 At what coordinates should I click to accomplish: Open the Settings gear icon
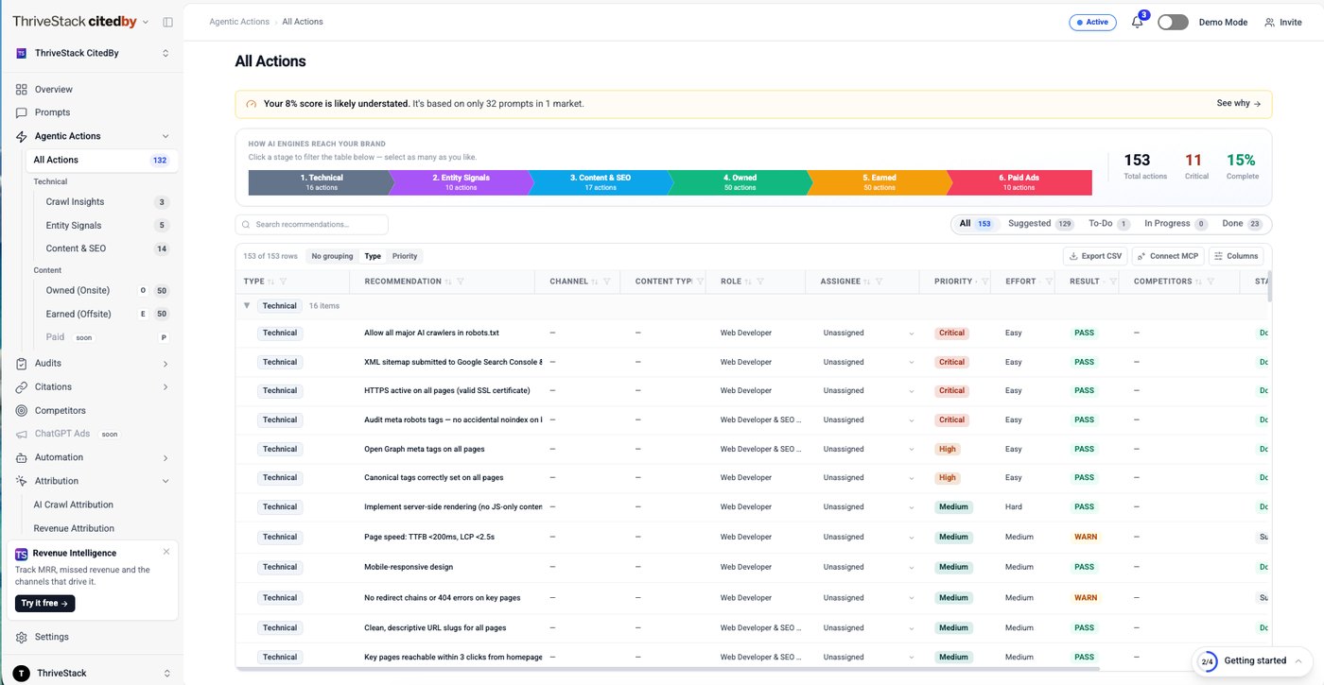click(x=22, y=637)
